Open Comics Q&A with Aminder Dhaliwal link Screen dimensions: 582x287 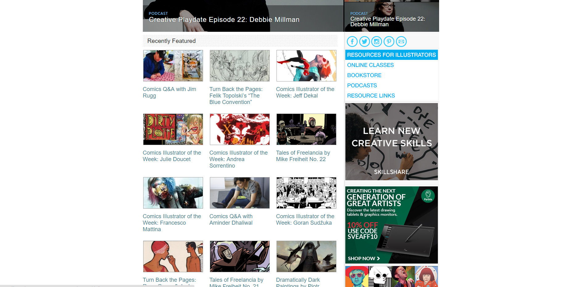pyautogui.click(x=231, y=219)
